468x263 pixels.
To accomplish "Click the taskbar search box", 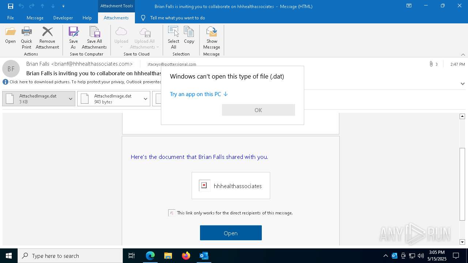I will click(70, 256).
